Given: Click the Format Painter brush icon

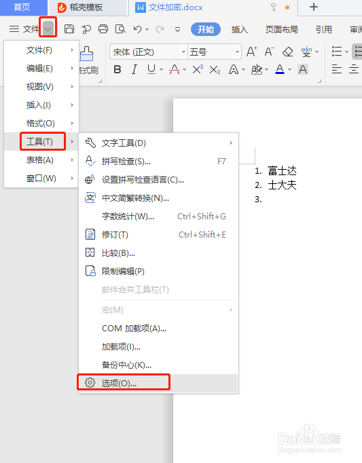Looking at the screenshot, I should 86,54.
